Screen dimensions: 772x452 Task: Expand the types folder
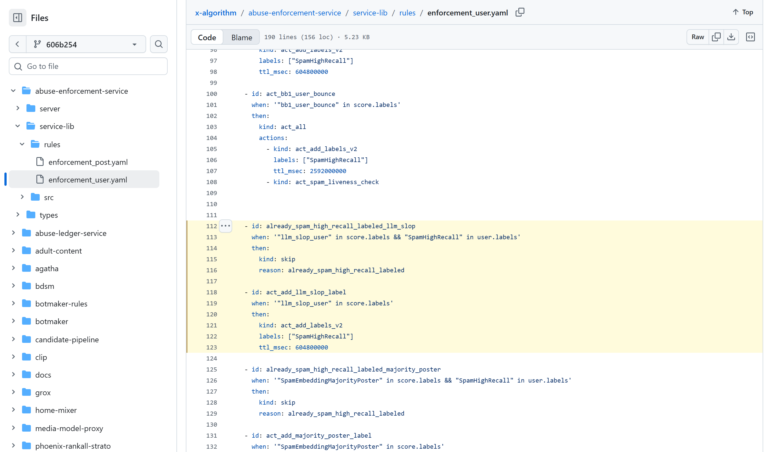click(18, 215)
